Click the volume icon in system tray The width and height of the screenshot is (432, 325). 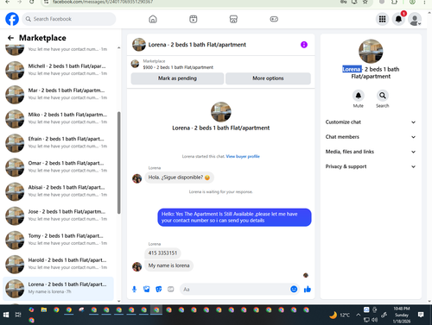click(374, 320)
